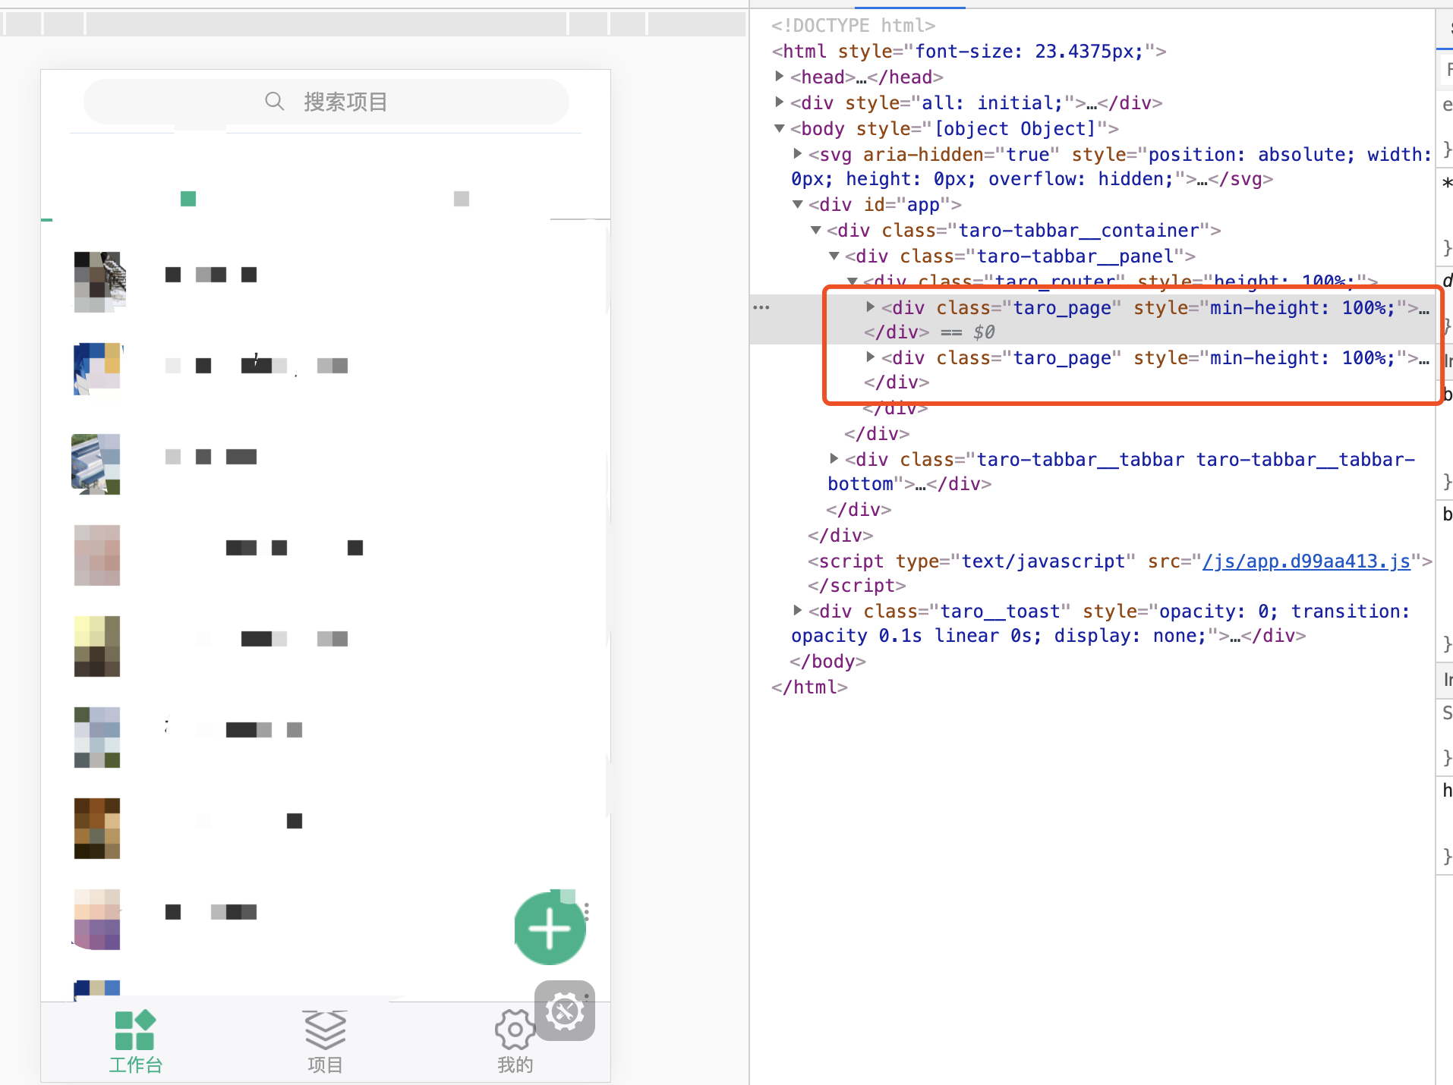Viewport: 1453px width, 1085px height.
Task: Select the DOCTYPE html line
Action: [x=853, y=26]
